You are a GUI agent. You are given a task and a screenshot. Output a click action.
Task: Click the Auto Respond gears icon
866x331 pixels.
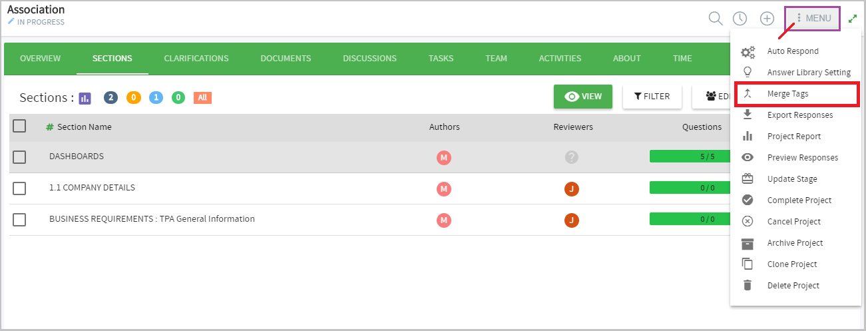[748, 51]
